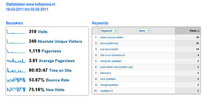Viewport: 204px width, 99px height.
Task: Click the Time on Site sparkline
Action: click(x=16, y=70)
